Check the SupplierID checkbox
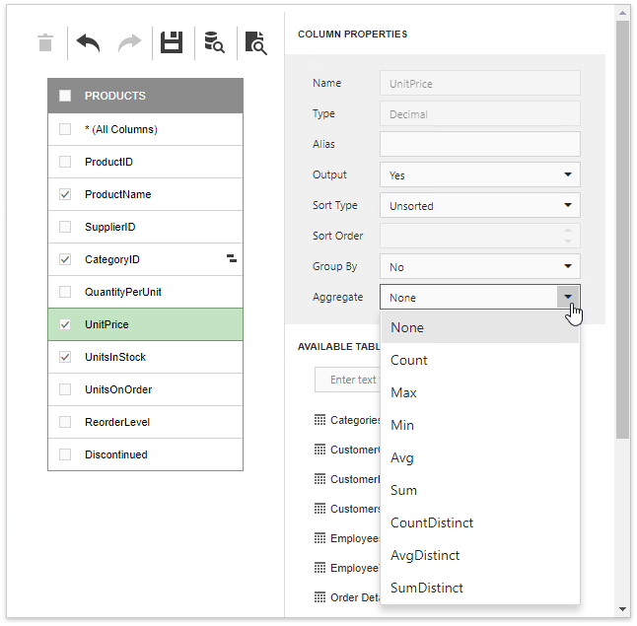The width and height of the screenshot is (637, 626). (65, 227)
